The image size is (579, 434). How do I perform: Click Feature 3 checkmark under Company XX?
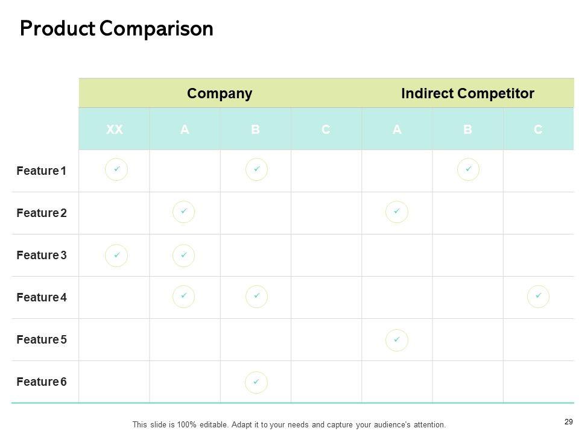pos(116,255)
